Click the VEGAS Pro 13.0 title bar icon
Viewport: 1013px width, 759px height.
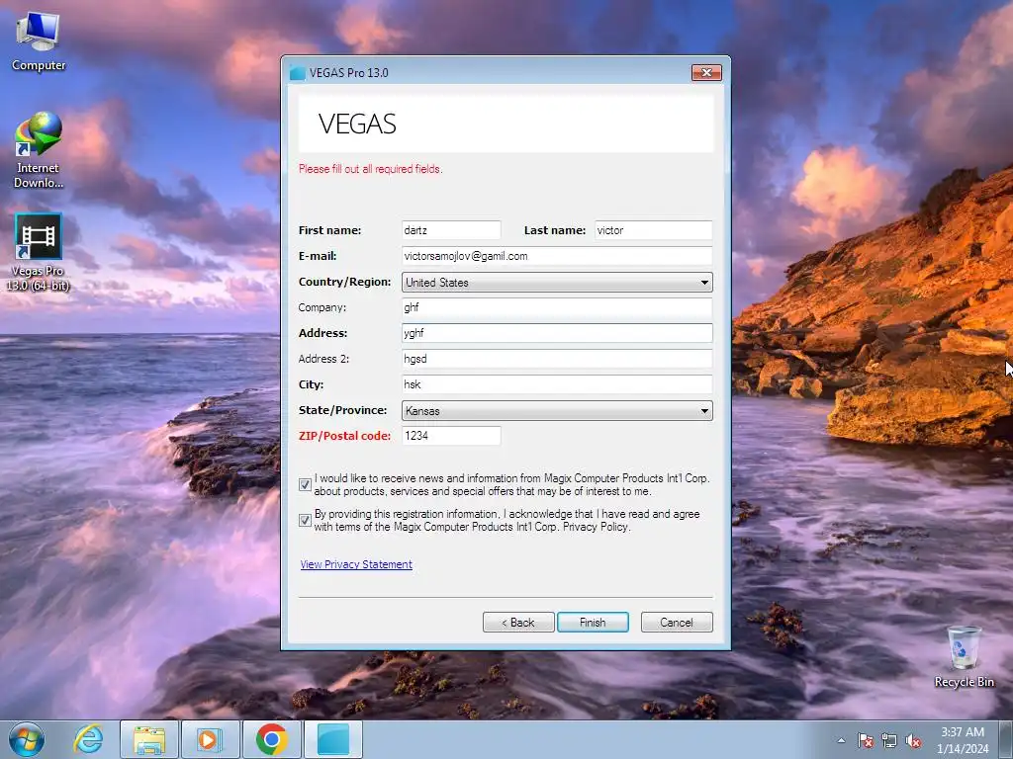click(x=297, y=73)
